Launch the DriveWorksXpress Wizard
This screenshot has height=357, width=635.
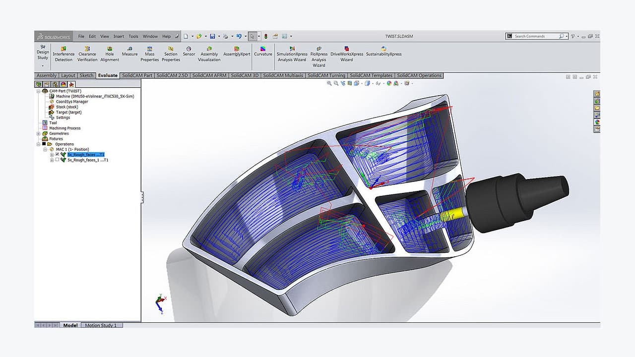click(x=346, y=54)
